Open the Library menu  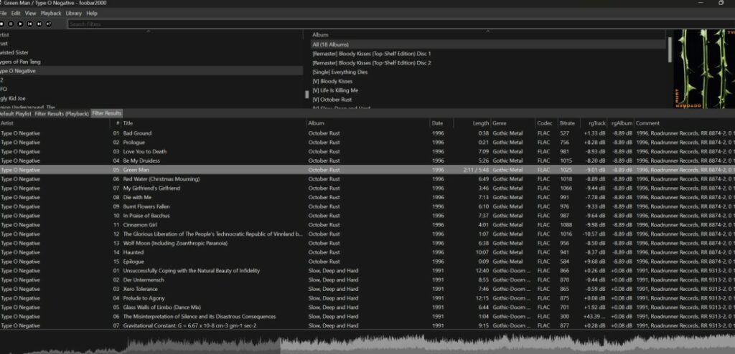coord(74,14)
